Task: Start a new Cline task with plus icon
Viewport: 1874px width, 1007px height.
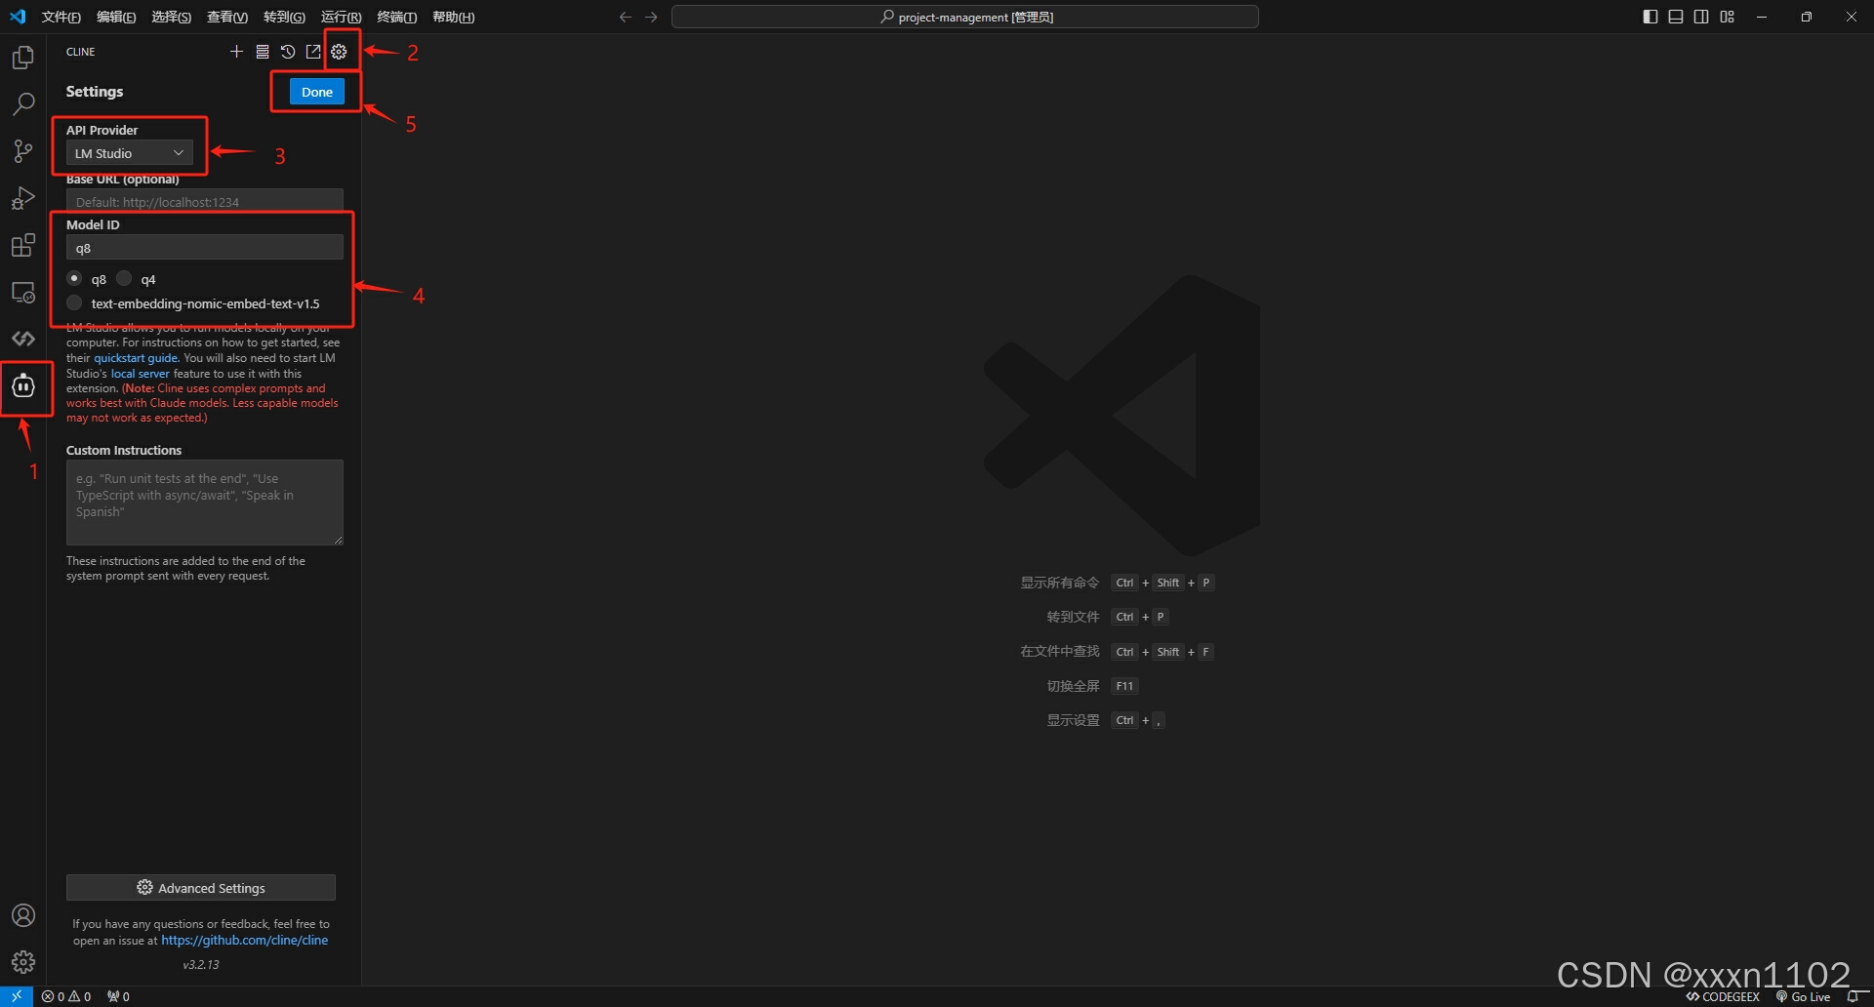Action: tap(236, 52)
